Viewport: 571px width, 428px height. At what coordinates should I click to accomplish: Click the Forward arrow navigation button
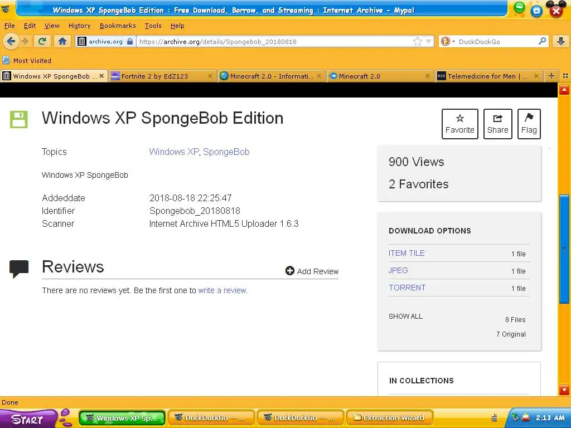tap(25, 41)
